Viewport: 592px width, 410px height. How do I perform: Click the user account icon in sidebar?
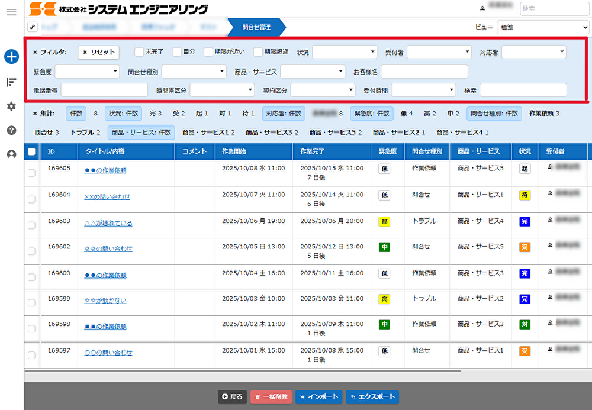[11, 154]
